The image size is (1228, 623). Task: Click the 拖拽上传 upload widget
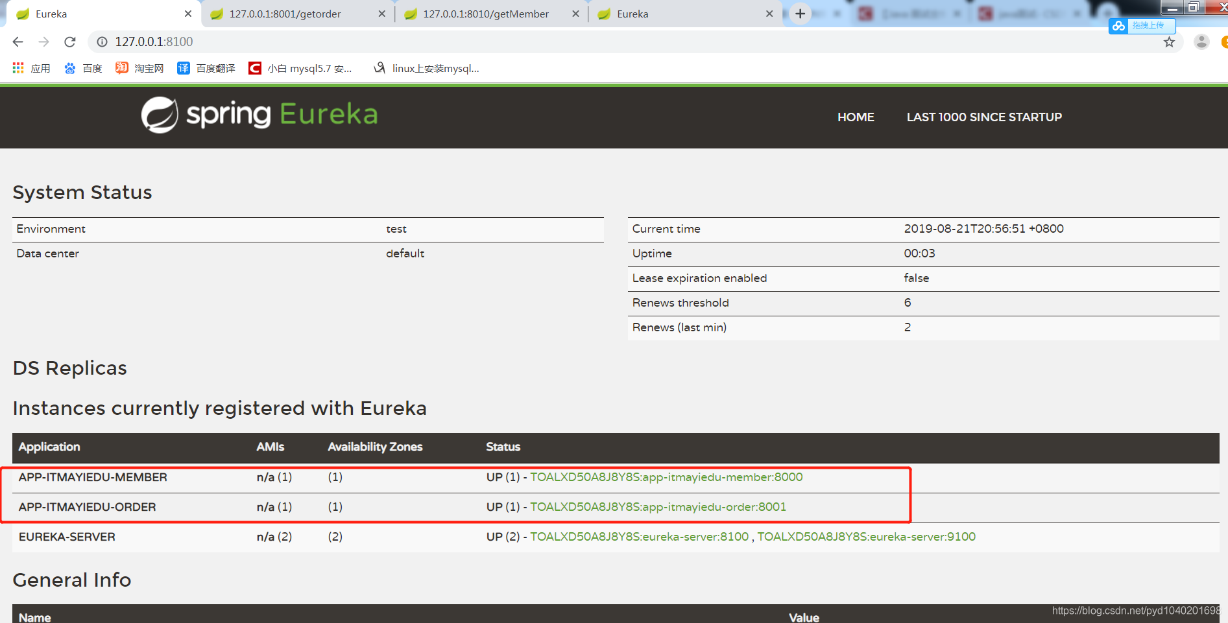(x=1142, y=26)
